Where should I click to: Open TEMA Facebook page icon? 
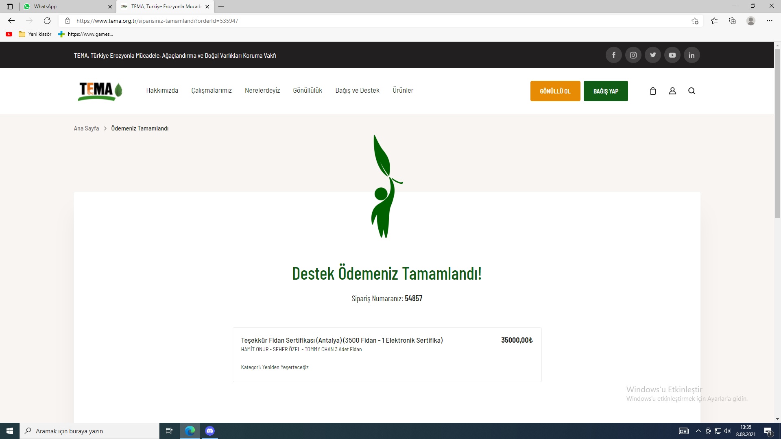614,55
